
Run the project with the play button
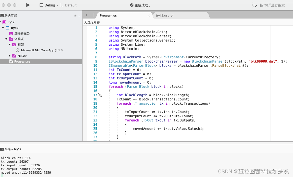(28, 5)
